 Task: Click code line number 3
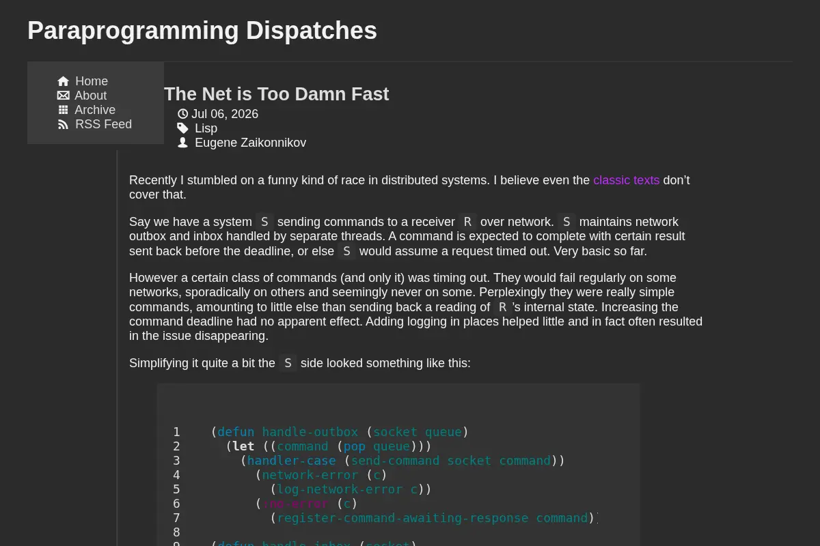click(176, 461)
